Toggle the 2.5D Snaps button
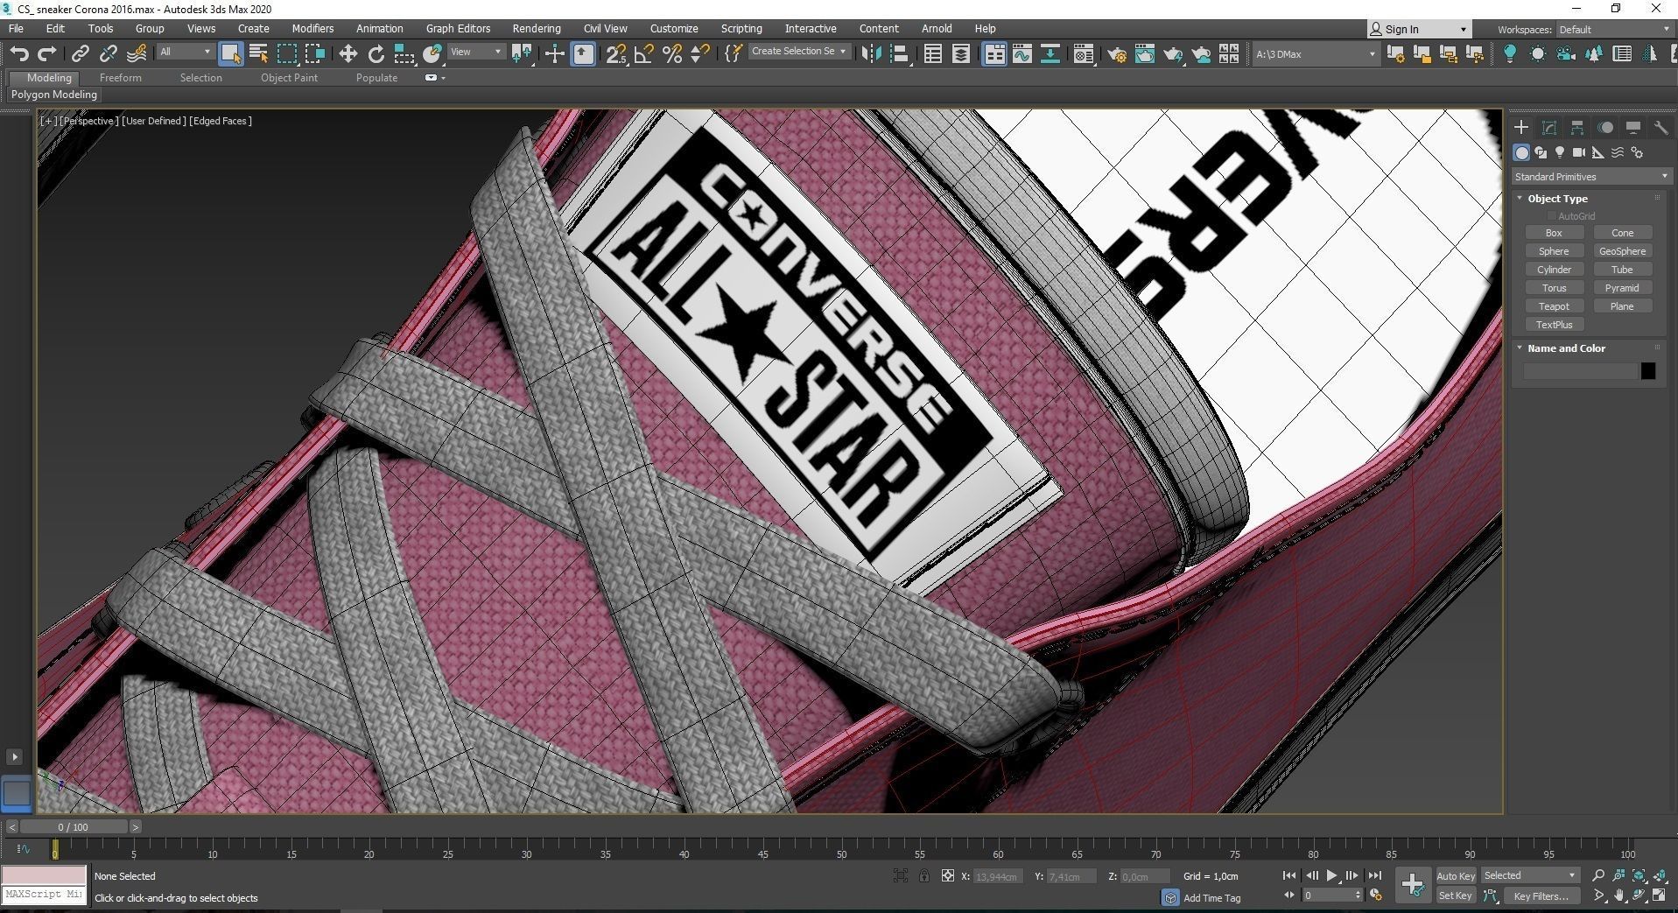The height and width of the screenshot is (913, 1678). tap(616, 54)
